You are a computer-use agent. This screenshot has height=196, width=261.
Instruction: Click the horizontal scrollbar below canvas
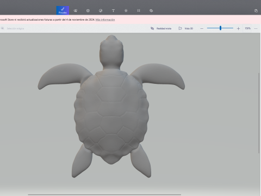point(104,195)
